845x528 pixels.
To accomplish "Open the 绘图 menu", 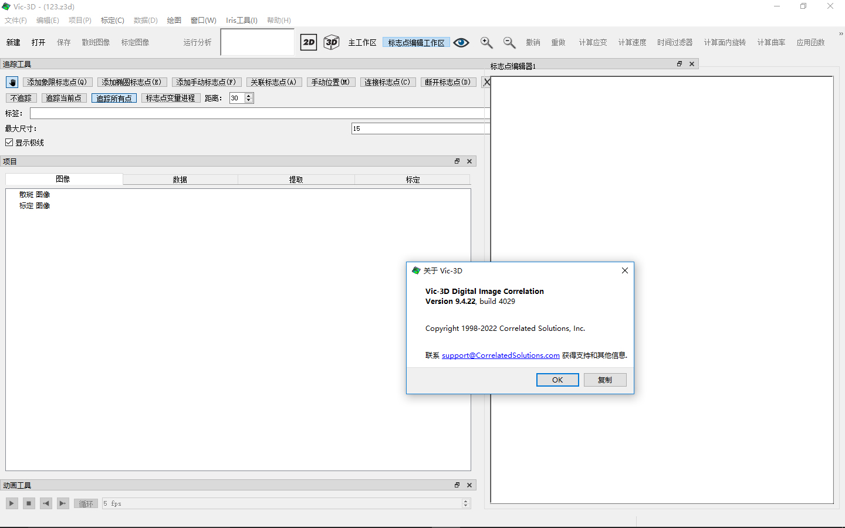I will (x=174, y=20).
